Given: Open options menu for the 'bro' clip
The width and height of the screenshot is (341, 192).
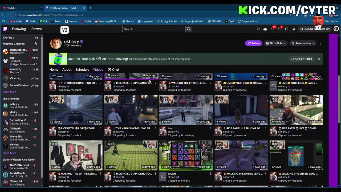Looking at the screenshot, I should coord(210,129).
